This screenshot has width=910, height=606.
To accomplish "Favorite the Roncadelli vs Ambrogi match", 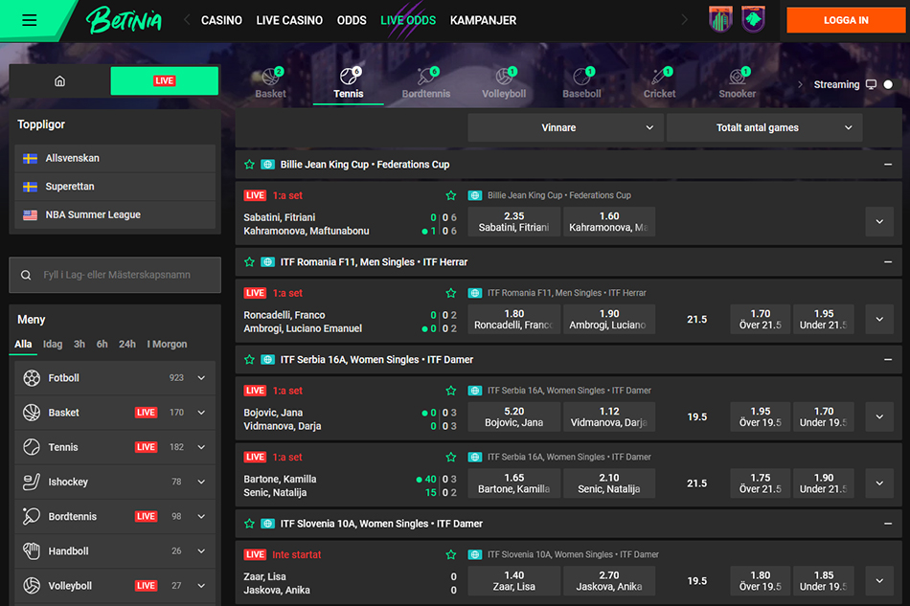I will pos(451,293).
